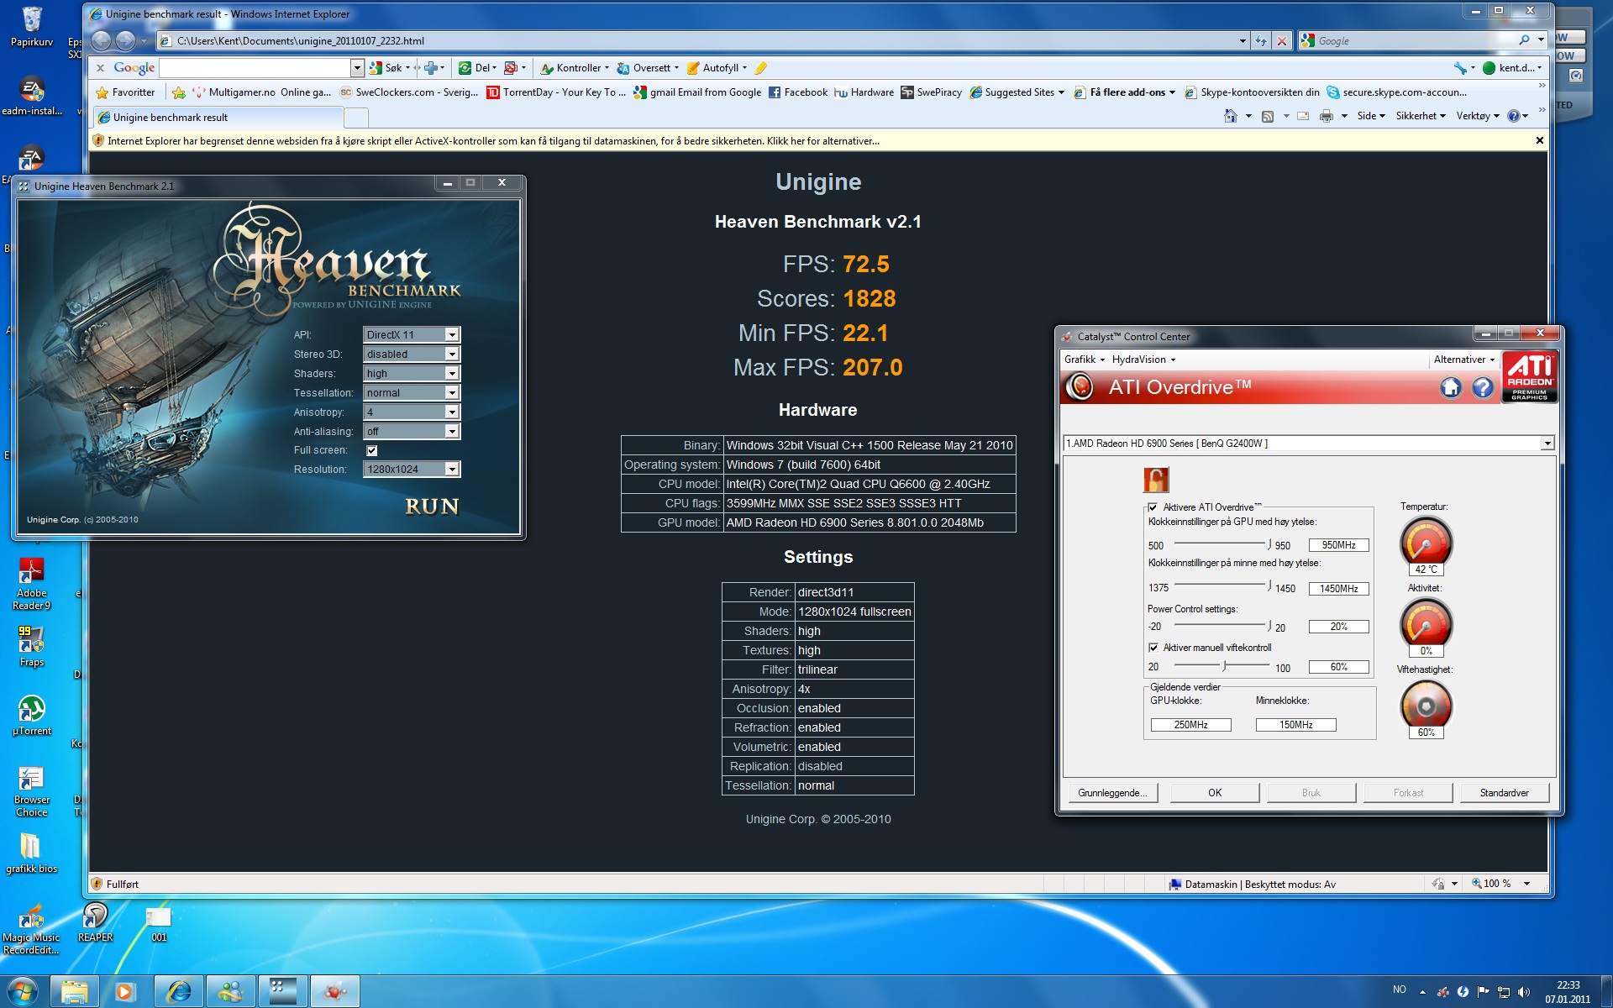This screenshot has width=1613, height=1008.
Task: Open the Resolution 1280x1024 dropdown
Action: 412,469
